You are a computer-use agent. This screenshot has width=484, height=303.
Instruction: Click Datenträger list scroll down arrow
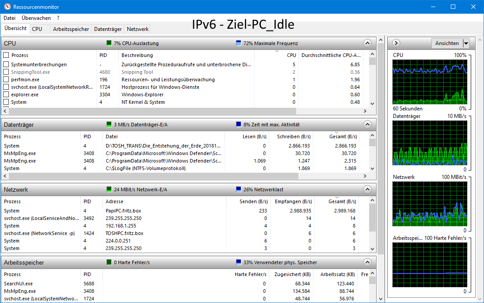click(x=372, y=169)
